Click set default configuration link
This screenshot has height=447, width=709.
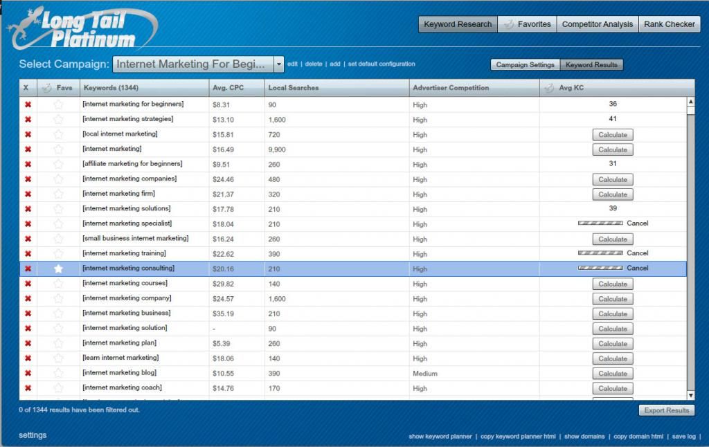coord(382,64)
